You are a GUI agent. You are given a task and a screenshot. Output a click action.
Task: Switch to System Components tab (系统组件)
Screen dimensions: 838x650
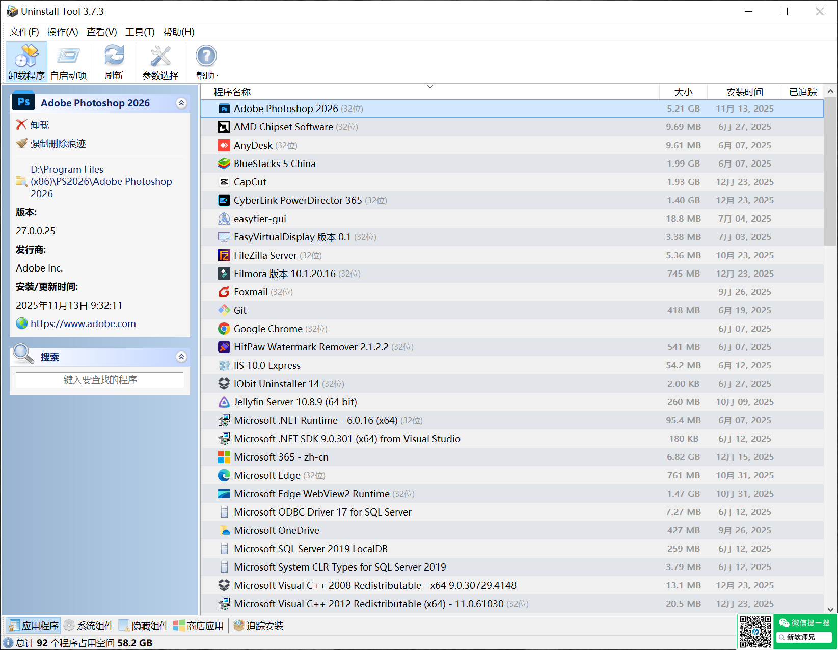point(89,626)
